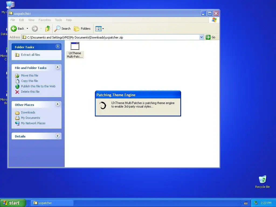Minimize the uxpatcher window
Viewport: 276px width, 207px height.
203,13
